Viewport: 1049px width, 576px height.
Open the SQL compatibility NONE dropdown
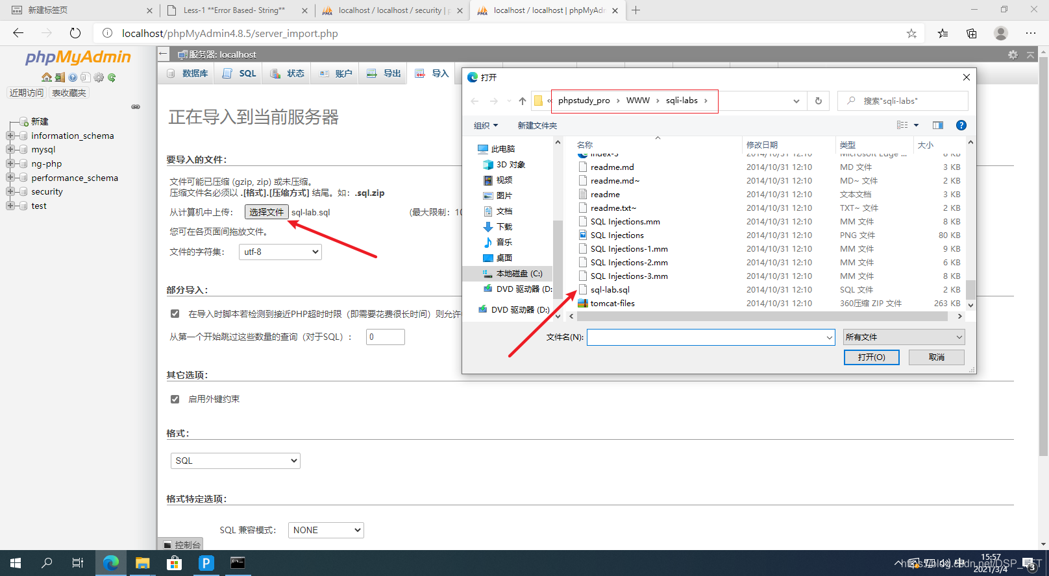[x=326, y=530]
